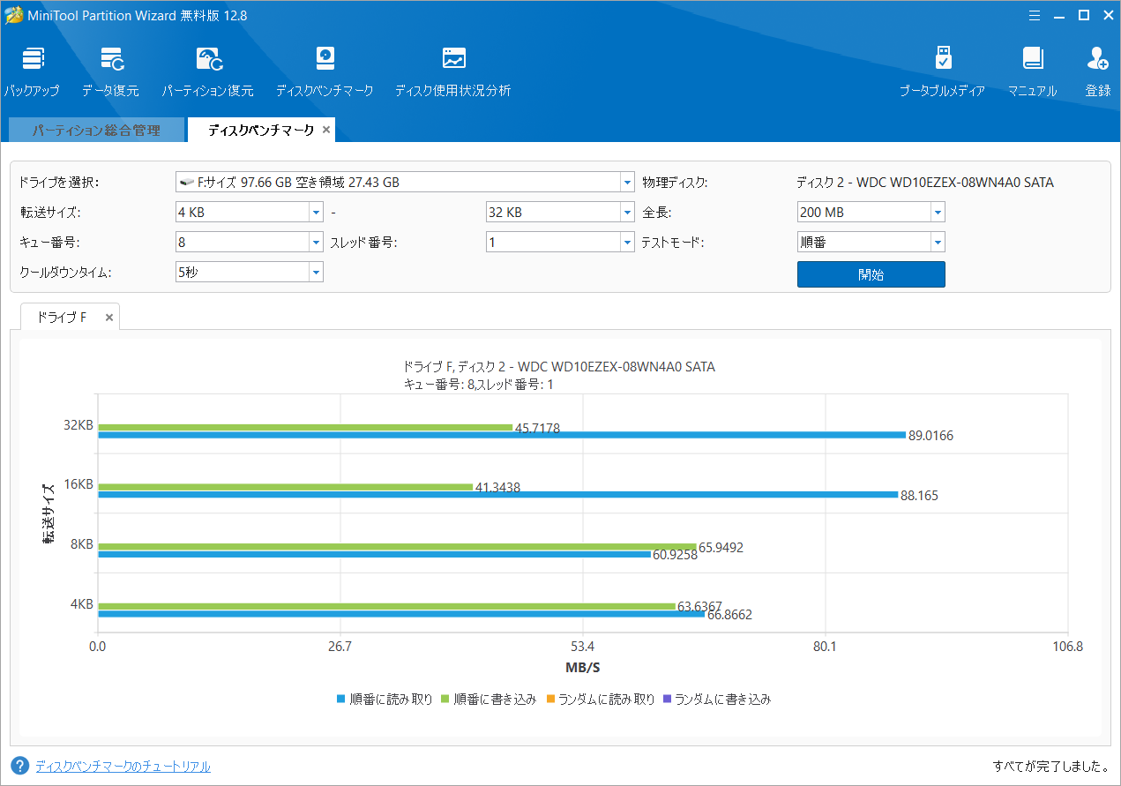The width and height of the screenshot is (1121, 786).
Task: Click the chart title ドライブ F, ディスク 2
Action: [559, 367]
